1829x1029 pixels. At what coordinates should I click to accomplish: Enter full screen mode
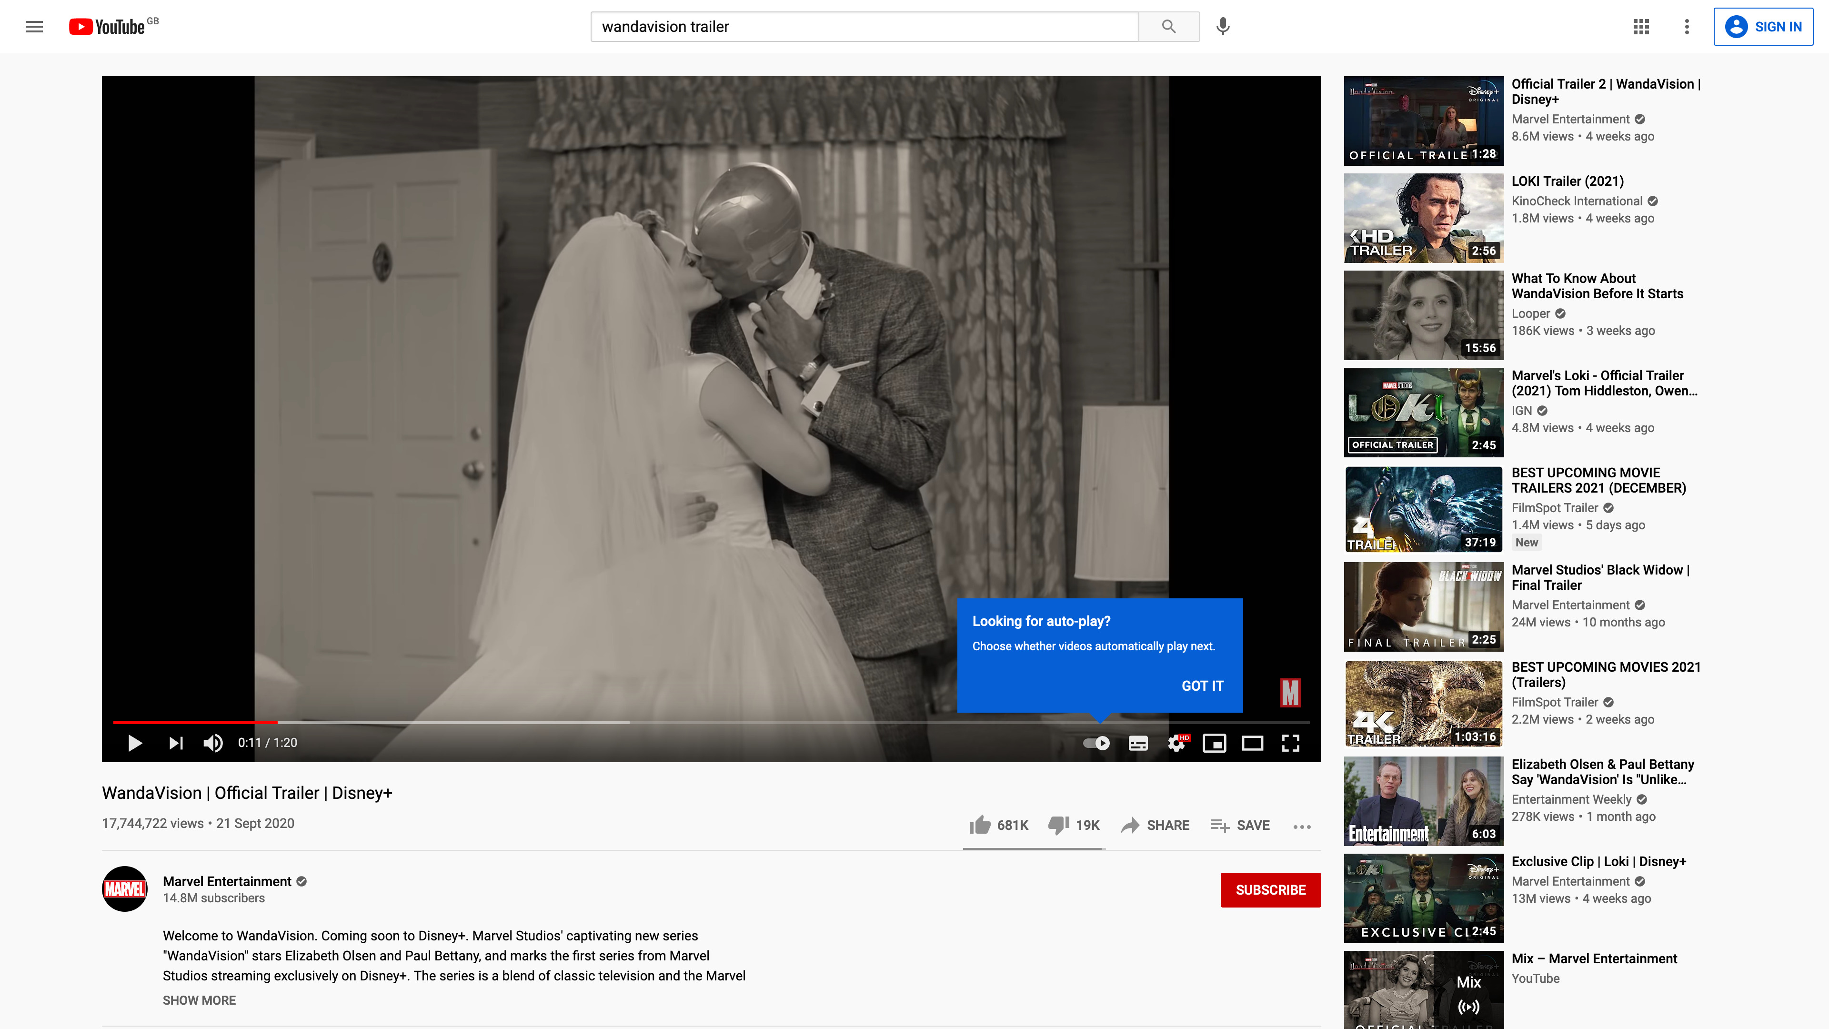(x=1291, y=743)
